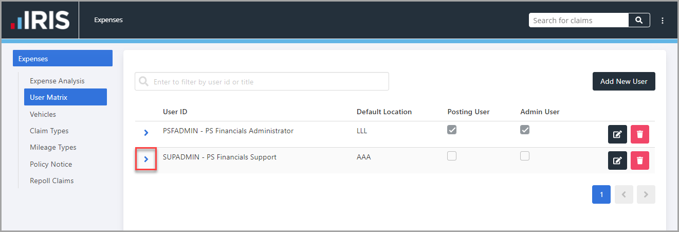This screenshot has height=232, width=679.
Task: Click the IRIS logo
Action: click(40, 20)
